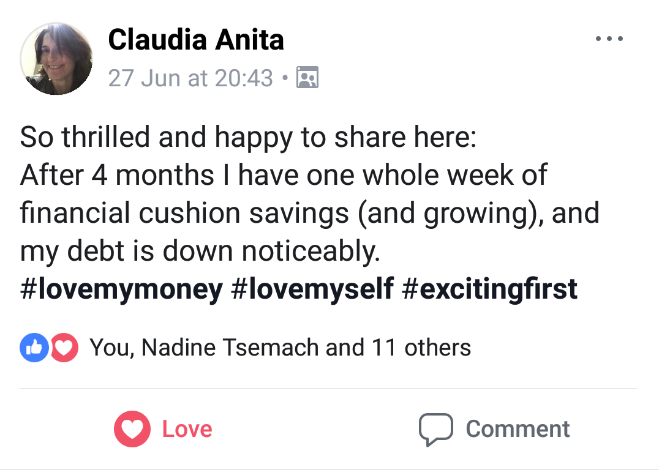Click the red heart icon in reactions summary
This screenshot has height=470, width=659.
[64, 348]
